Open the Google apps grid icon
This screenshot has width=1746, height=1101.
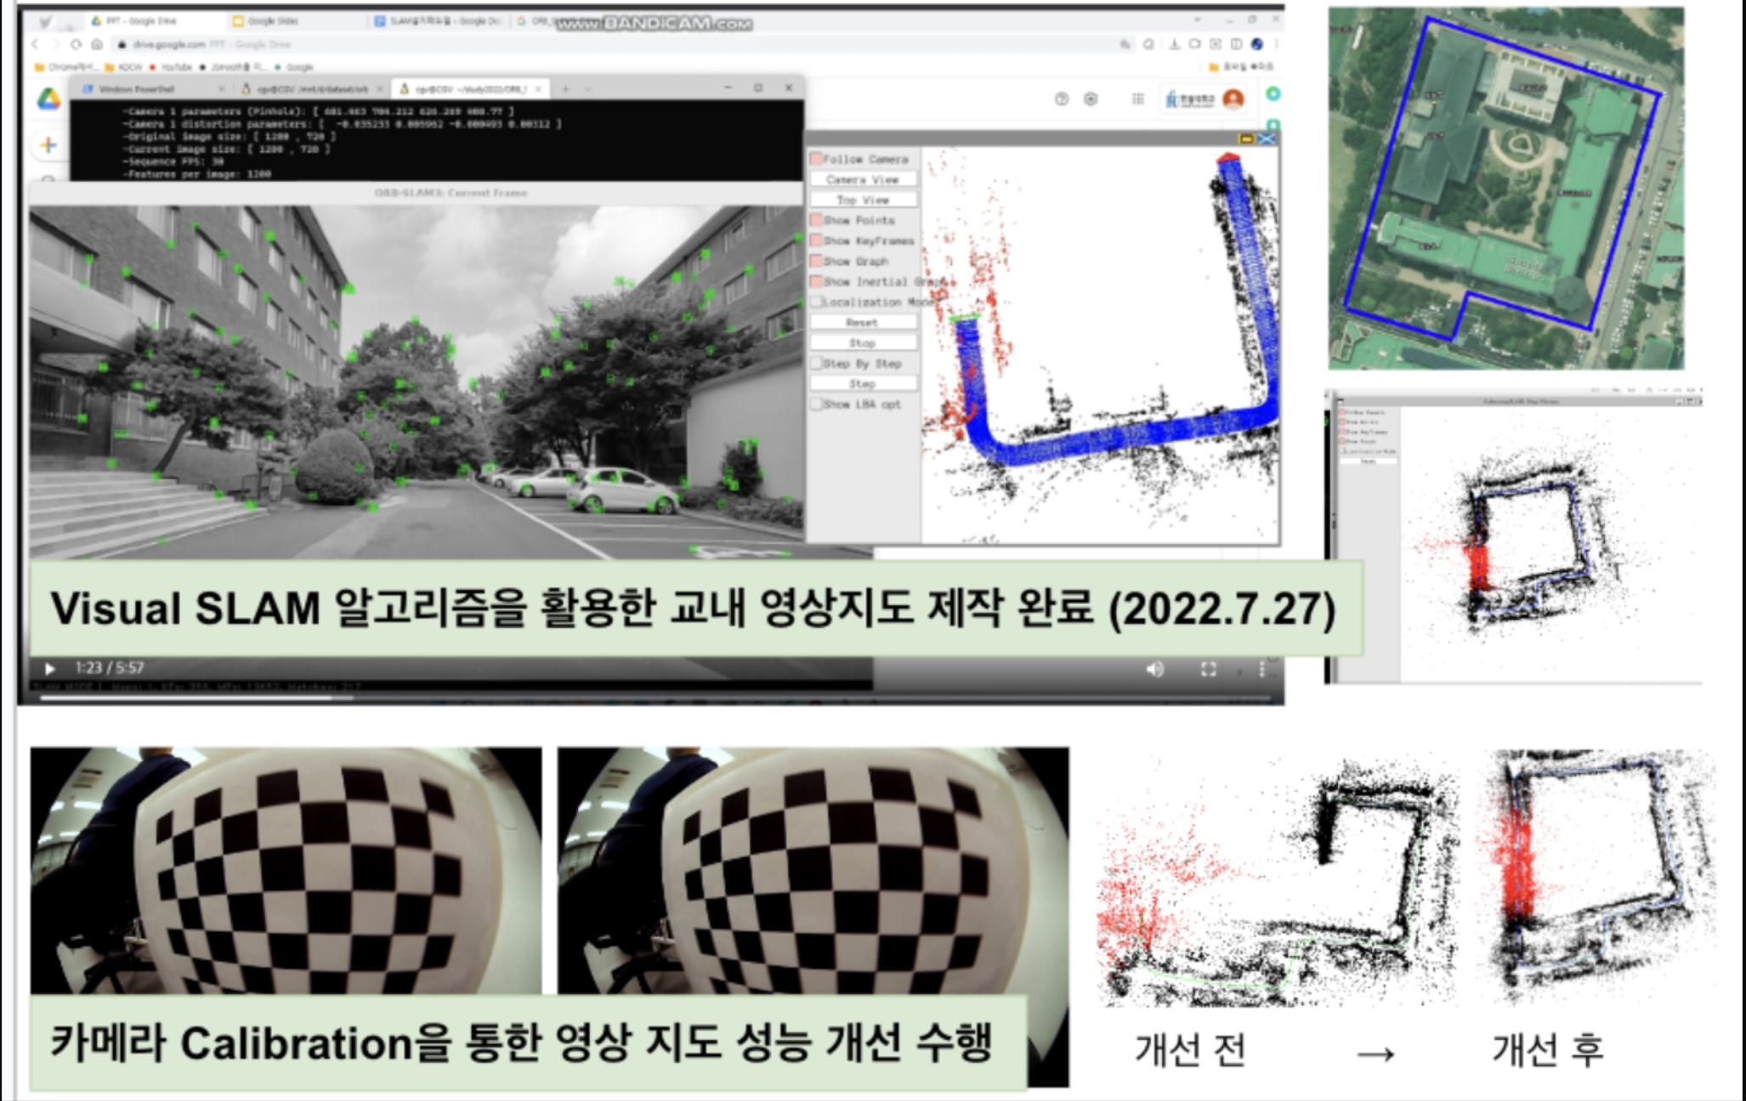pos(1137,99)
